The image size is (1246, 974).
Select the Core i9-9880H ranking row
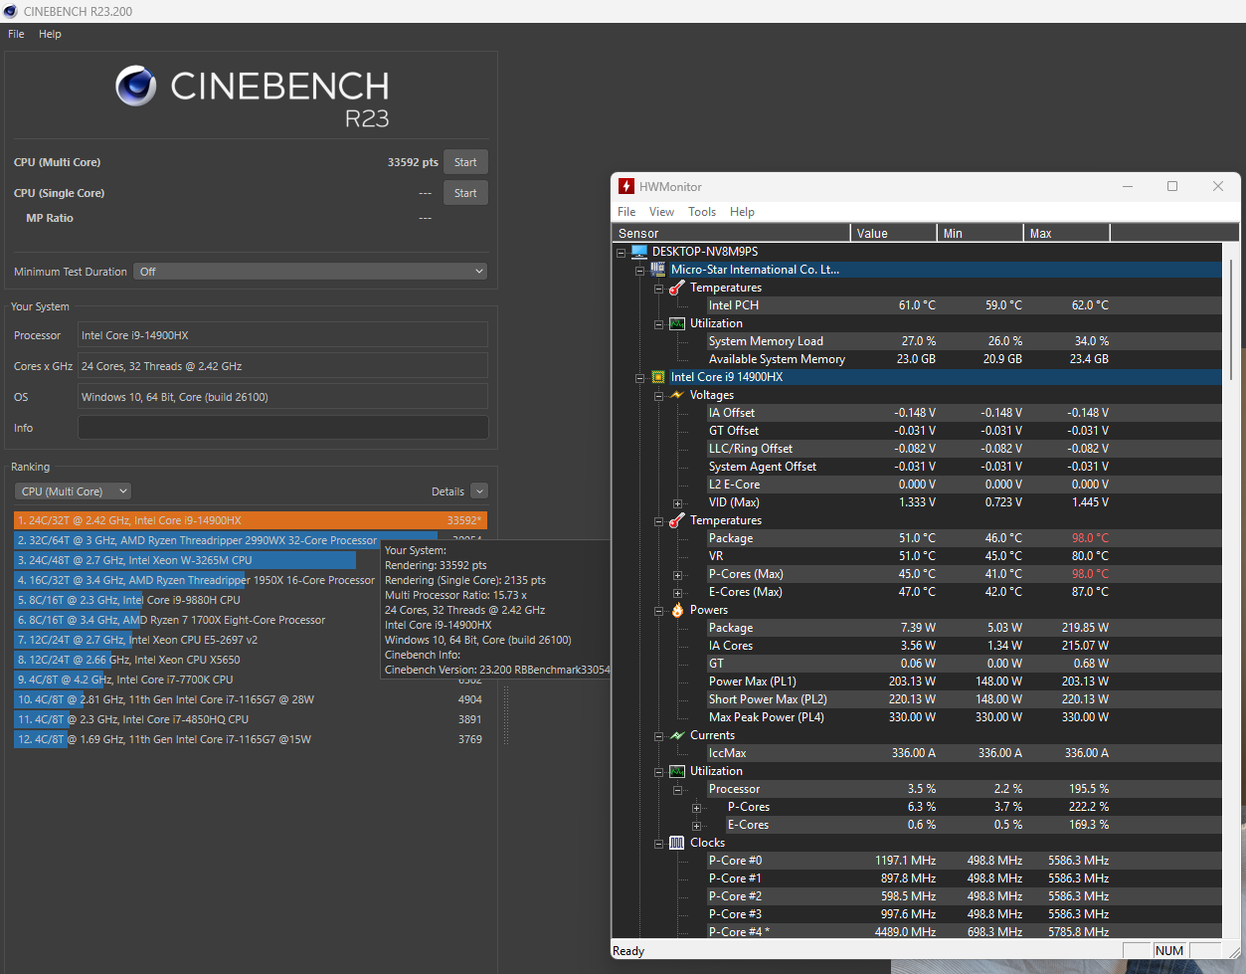(251, 600)
